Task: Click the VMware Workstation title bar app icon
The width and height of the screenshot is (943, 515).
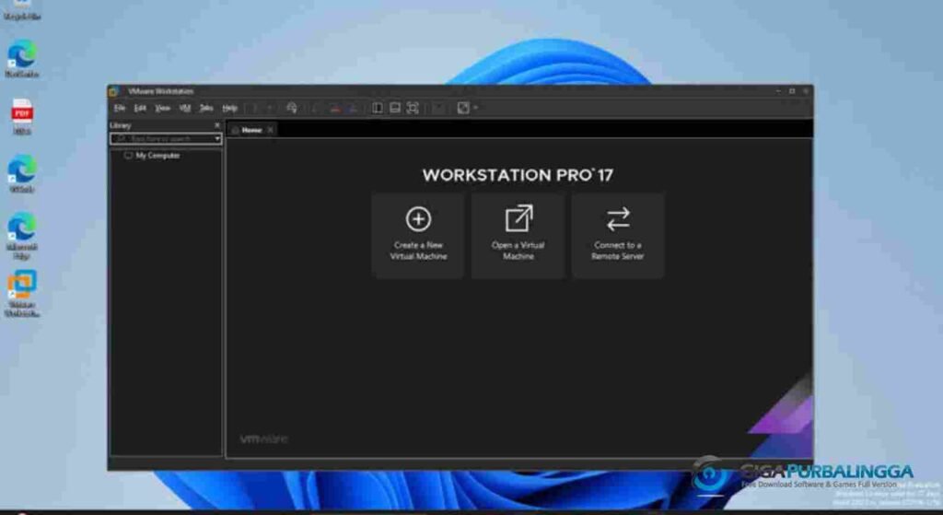Action: click(114, 91)
